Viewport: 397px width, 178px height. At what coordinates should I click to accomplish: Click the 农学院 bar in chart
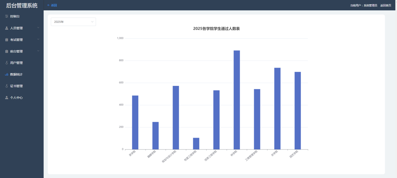(277, 108)
